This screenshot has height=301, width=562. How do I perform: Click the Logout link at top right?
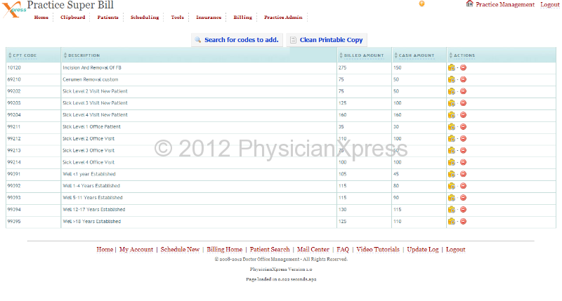click(549, 5)
